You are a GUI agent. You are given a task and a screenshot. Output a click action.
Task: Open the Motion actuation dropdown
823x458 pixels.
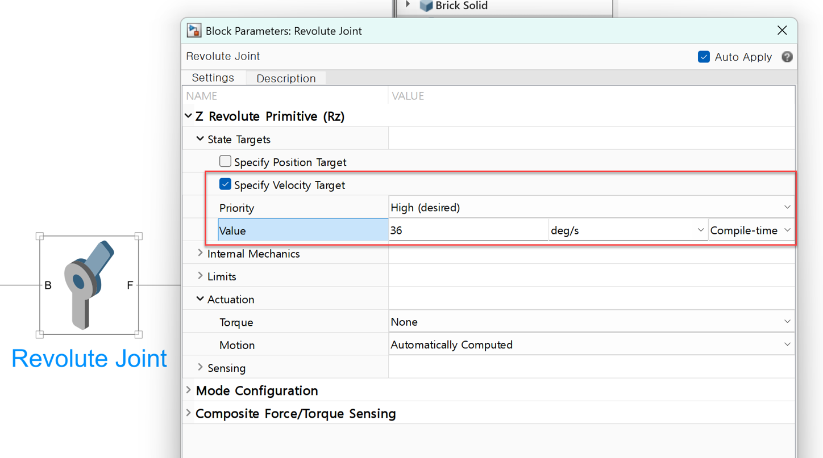pos(590,344)
